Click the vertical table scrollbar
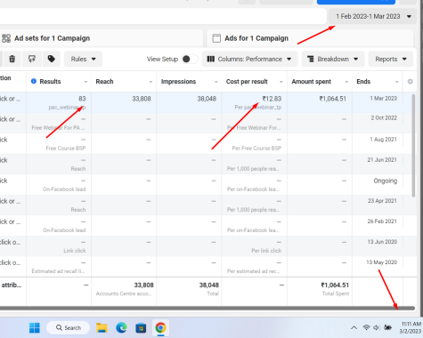This screenshot has height=338, width=423. (x=413, y=145)
